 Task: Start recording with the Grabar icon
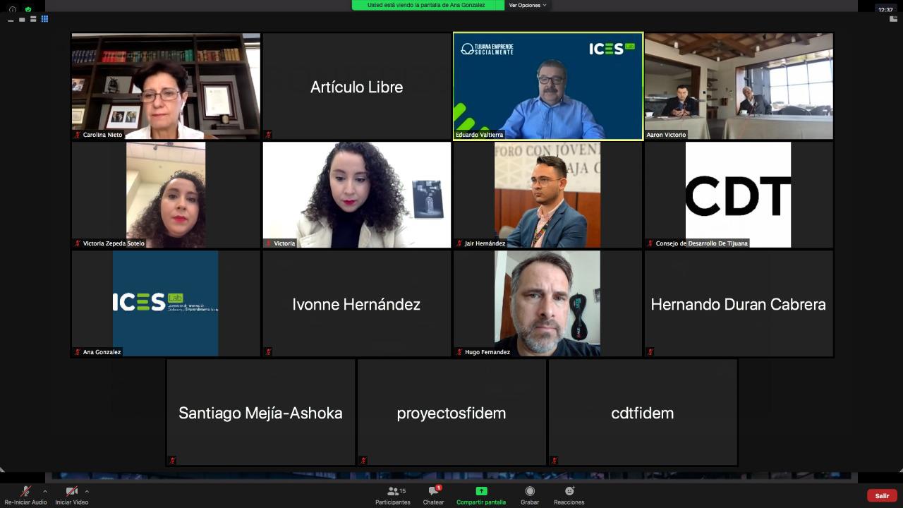point(530,491)
